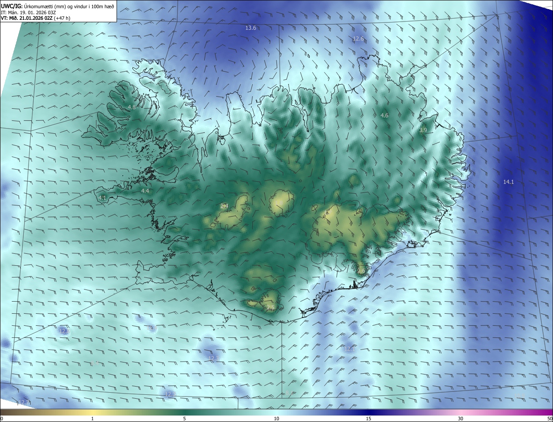Click the 12.1 value southeast of Iceland
553x422 pixels.
(349, 349)
